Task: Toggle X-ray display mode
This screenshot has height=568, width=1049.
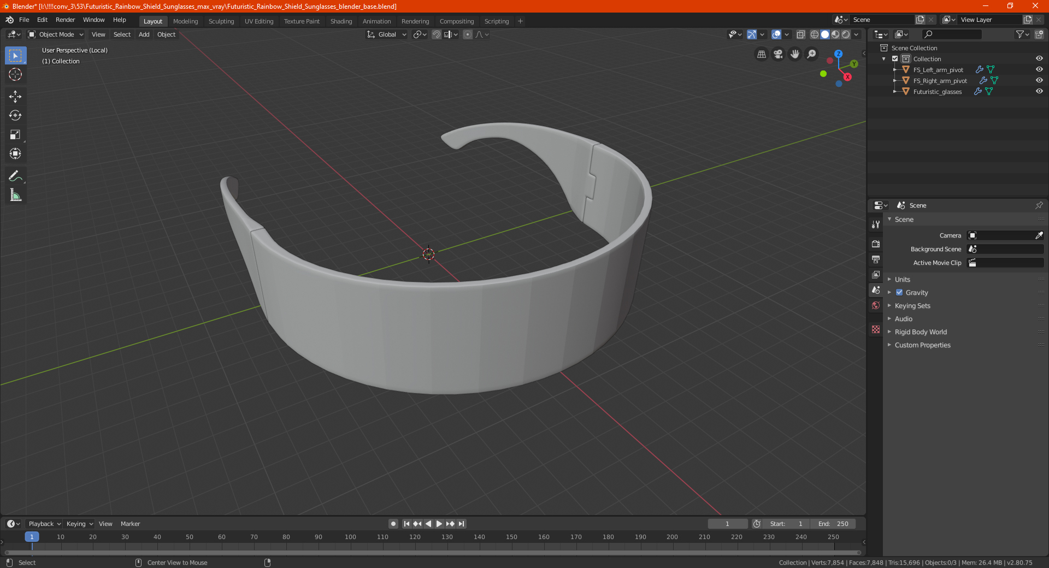Action: 801,34
